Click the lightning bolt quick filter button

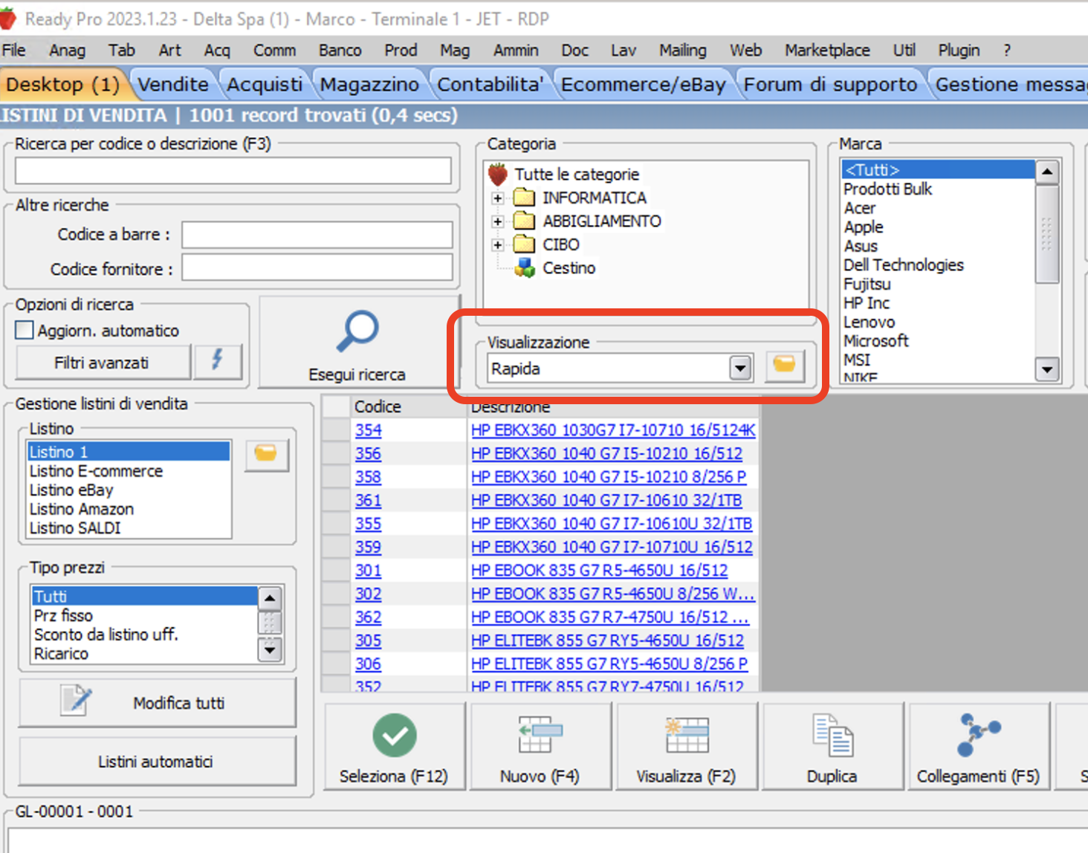click(217, 362)
